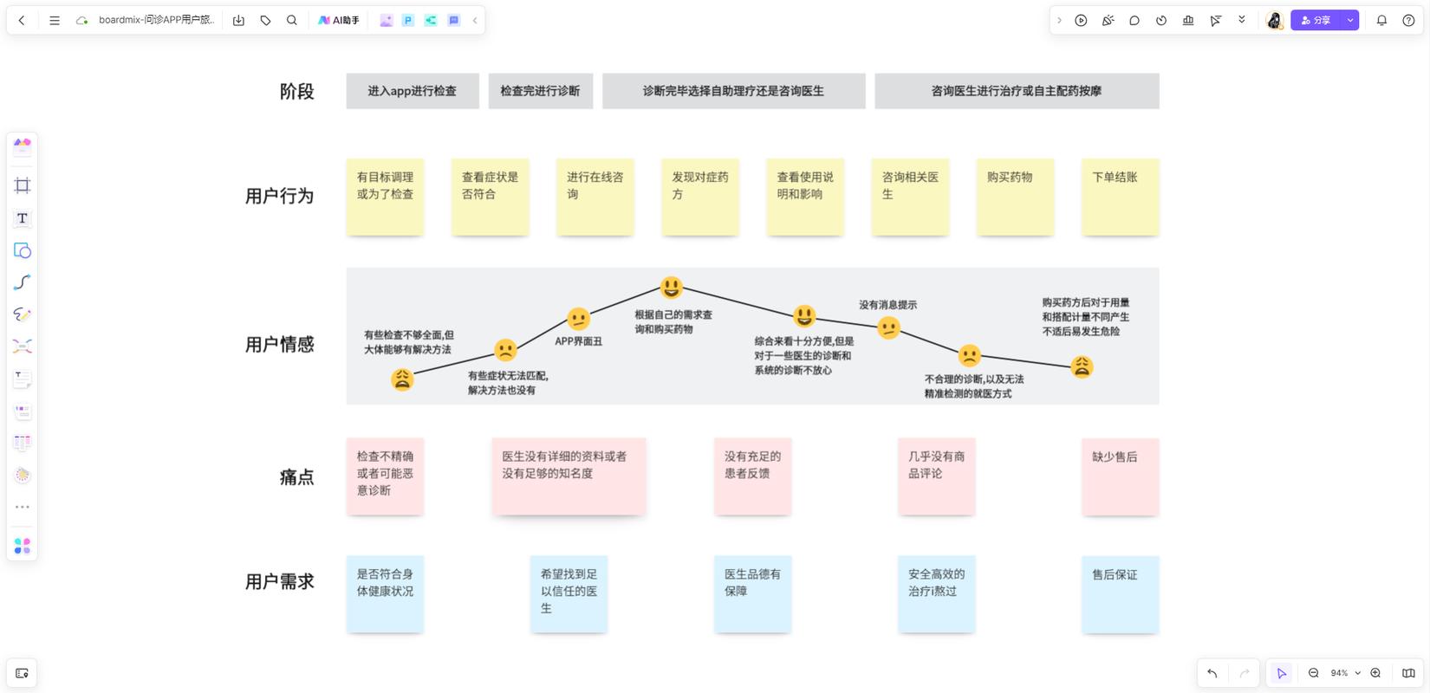Select the 咨询医生进行治疗或自主配药按摩 stage block
This screenshot has width=1430, height=693.
tap(1017, 91)
